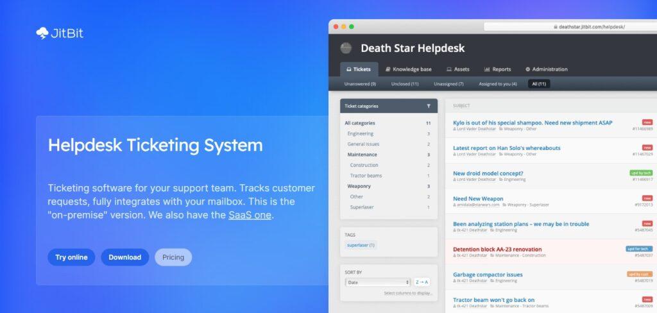The height and width of the screenshot is (313, 657).
Task: Click the lock icon in the browser address bar
Action: 556,27
